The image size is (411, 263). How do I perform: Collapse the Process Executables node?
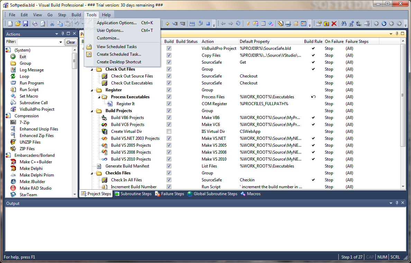click(99, 97)
